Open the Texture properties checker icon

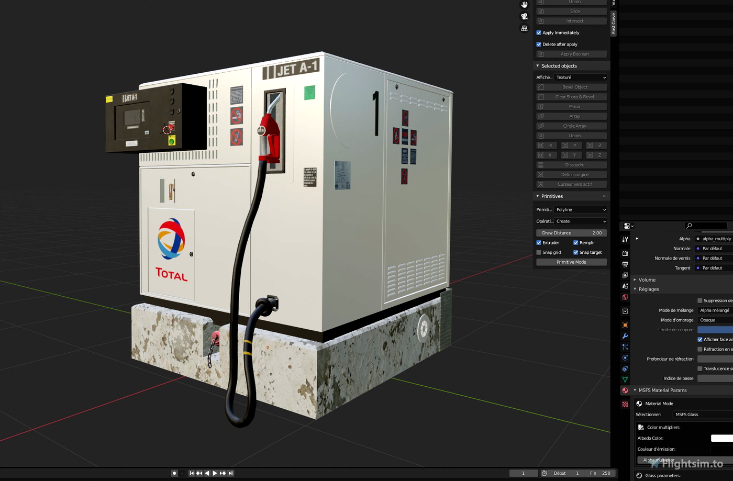625,405
